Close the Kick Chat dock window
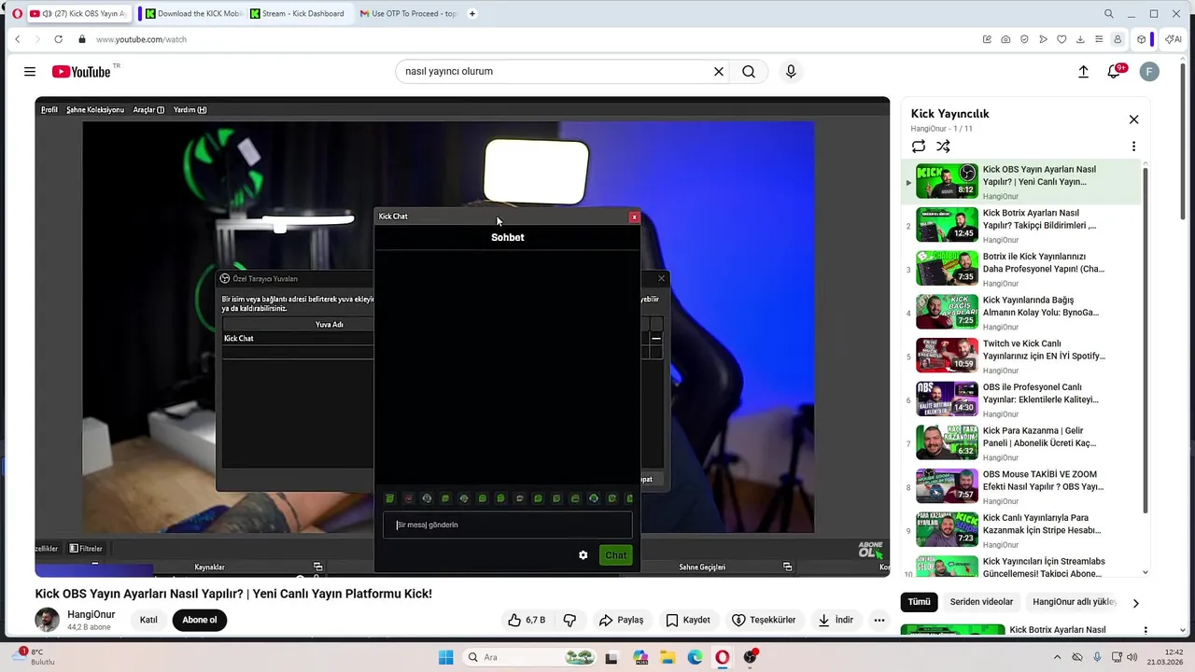 click(634, 217)
